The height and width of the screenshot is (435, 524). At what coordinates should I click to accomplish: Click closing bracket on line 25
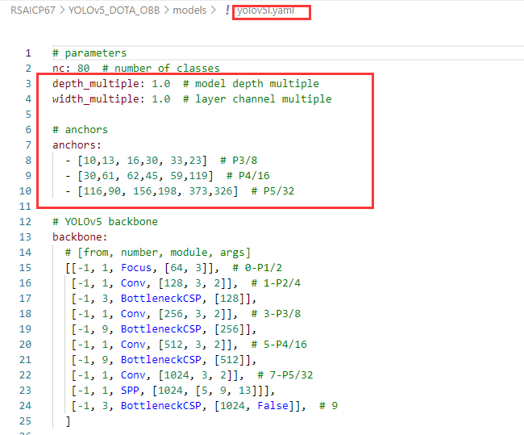point(68,421)
